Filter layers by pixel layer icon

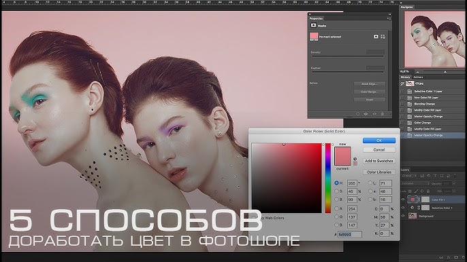click(422, 176)
